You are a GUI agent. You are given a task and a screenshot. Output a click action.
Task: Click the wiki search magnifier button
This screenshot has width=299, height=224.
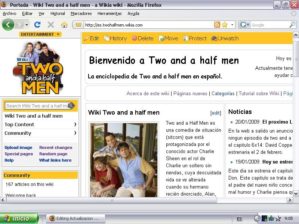pos(71,106)
